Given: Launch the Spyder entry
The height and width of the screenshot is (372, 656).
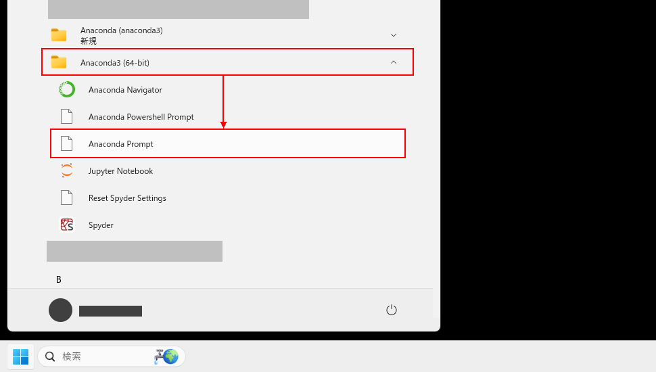Looking at the screenshot, I should pos(228,225).
